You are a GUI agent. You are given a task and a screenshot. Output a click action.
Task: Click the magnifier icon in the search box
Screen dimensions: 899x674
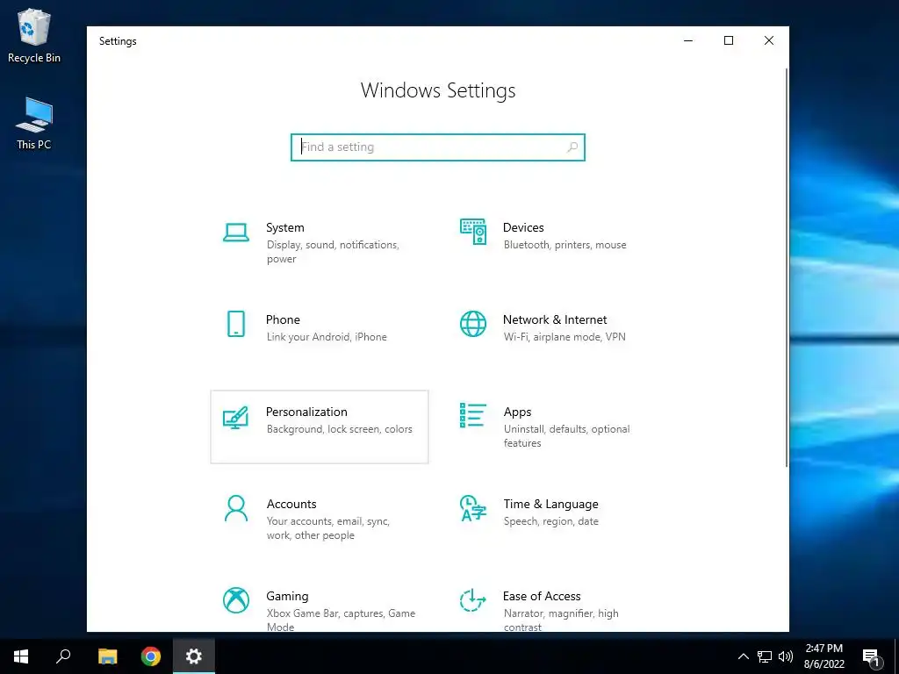click(572, 147)
